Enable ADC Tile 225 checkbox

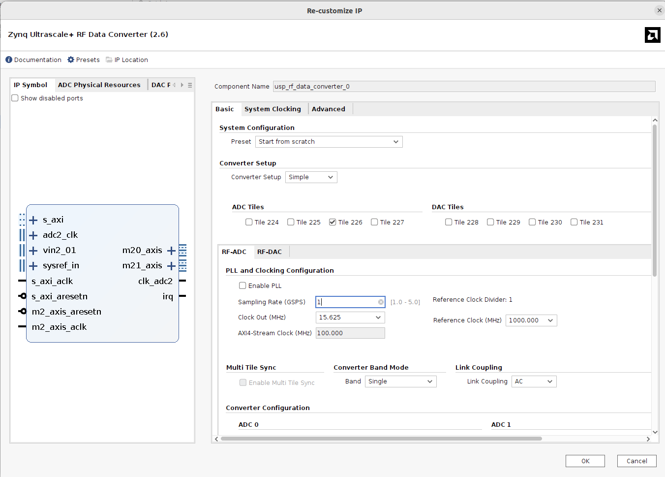pyautogui.click(x=291, y=222)
